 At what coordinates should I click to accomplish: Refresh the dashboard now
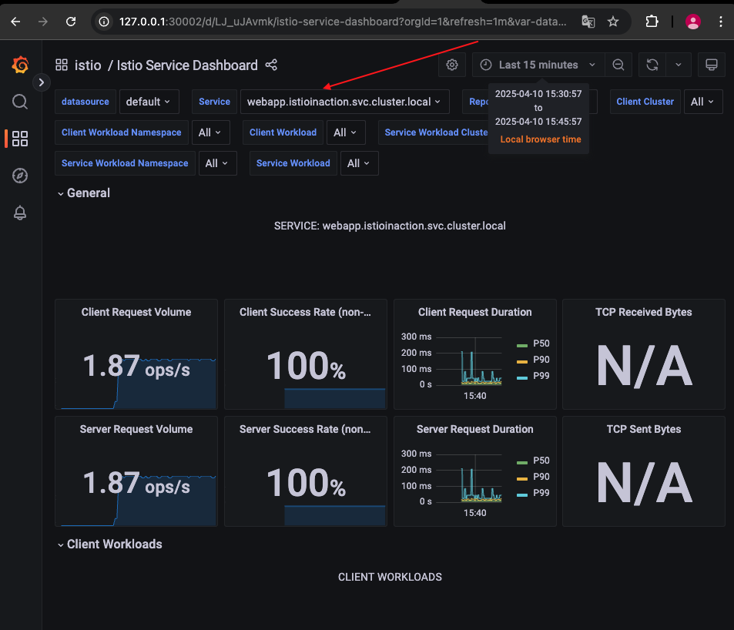[652, 65]
